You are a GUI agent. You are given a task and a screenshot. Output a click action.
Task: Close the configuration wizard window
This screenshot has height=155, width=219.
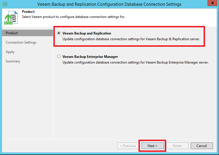(212, 3)
